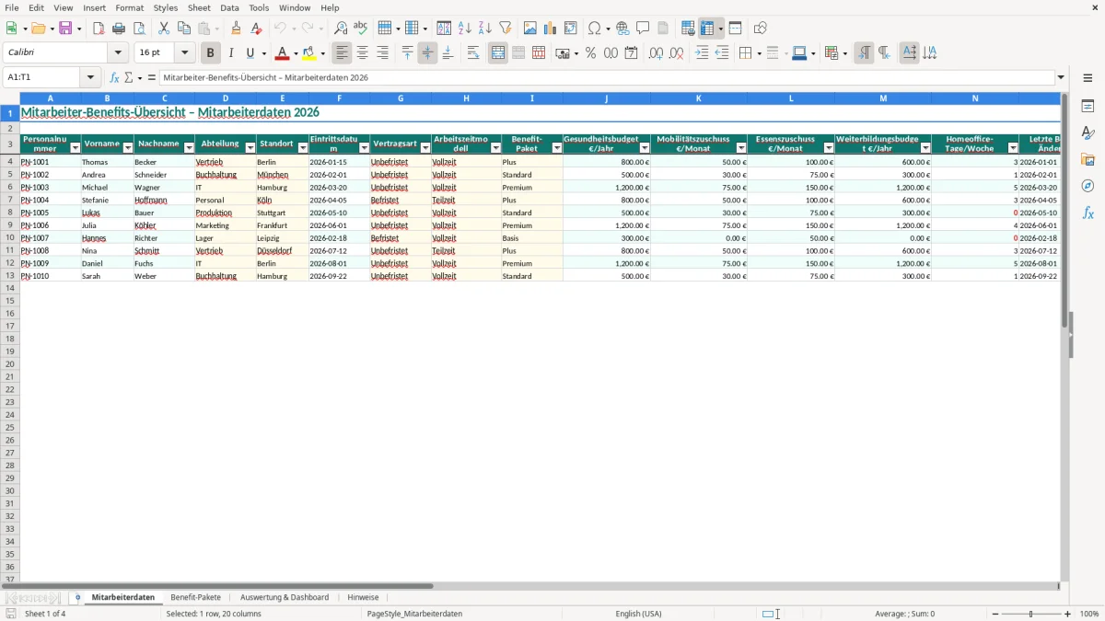The height and width of the screenshot is (621, 1105).
Task: Click the Draw Shapes icon
Action: click(760, 29)
